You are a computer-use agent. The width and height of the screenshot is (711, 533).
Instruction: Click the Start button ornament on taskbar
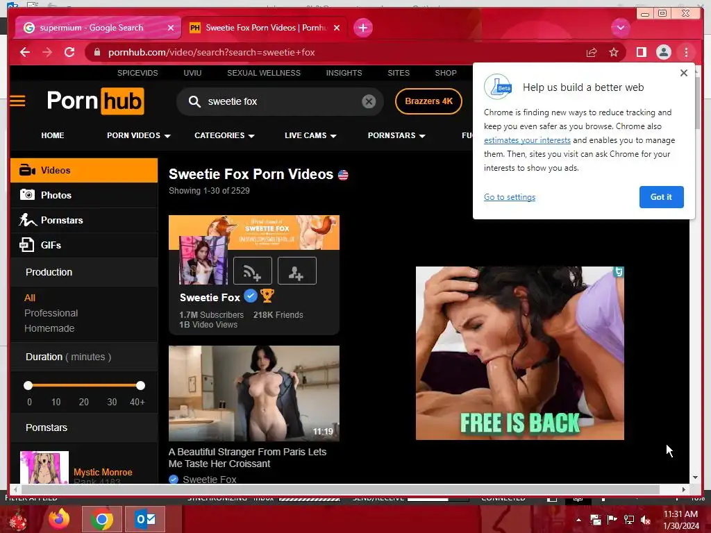18,519
